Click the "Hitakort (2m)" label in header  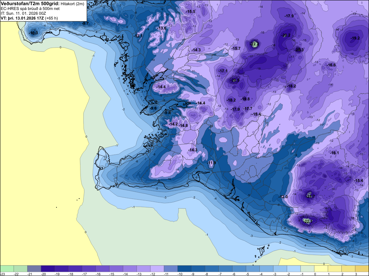pos(72,4)
